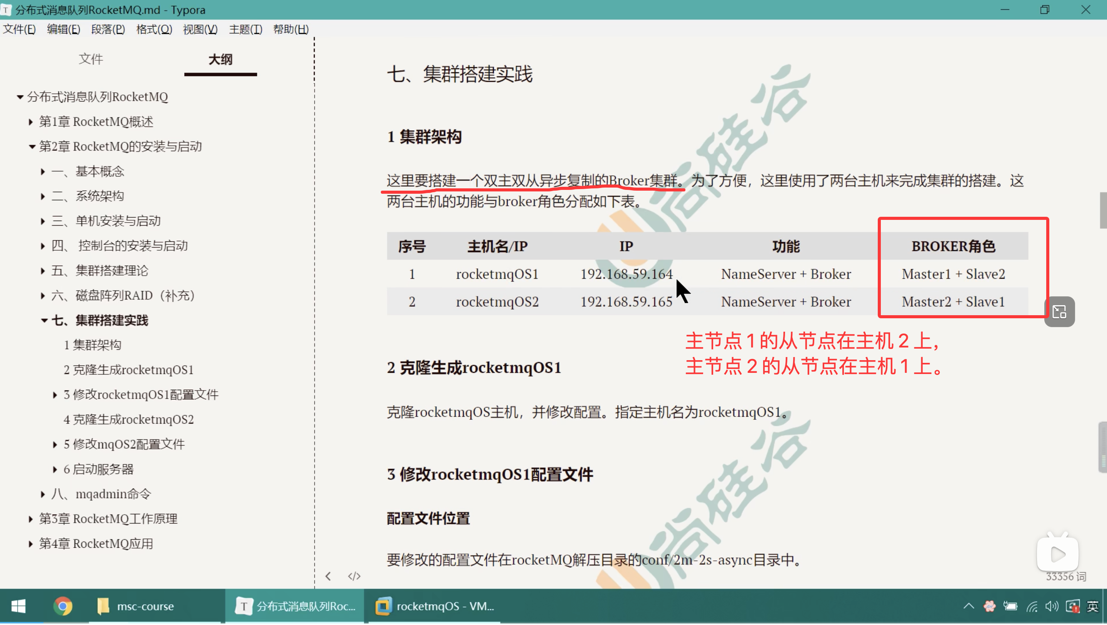Expand 第1章 RocketMQ概述 outline node
1107x625 pixels.
point(30,122)
